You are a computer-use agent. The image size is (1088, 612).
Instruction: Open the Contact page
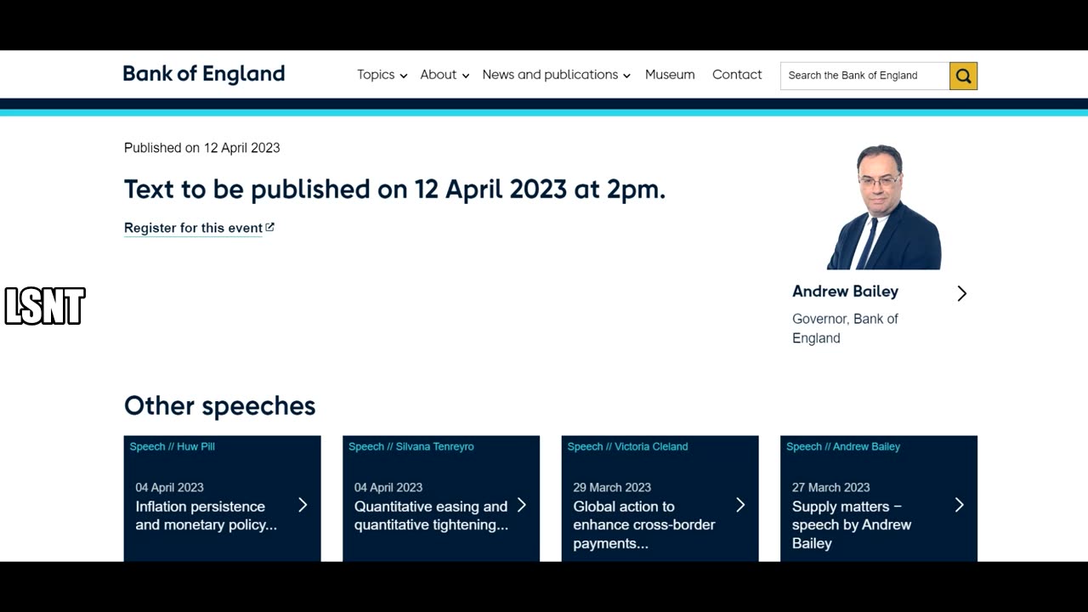coord(737,75)
